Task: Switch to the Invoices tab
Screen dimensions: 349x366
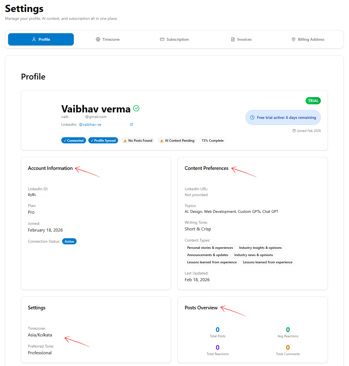Action: pos(241,39)
